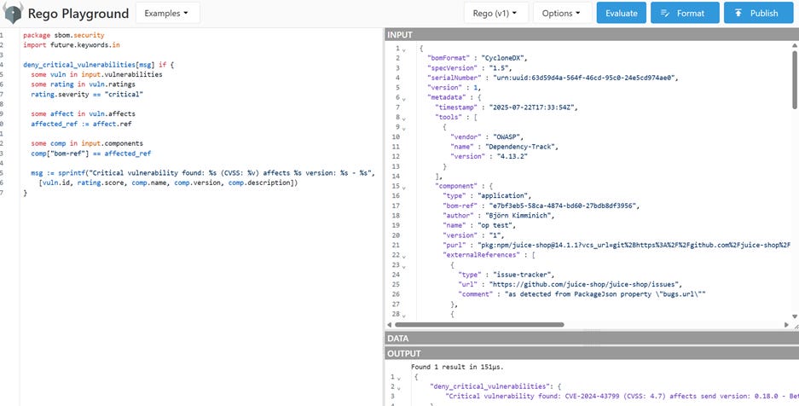Image resolution: width=799 pixels, height=406 pixels.
Task: Click the Publish button
Action: click(758, 14)
